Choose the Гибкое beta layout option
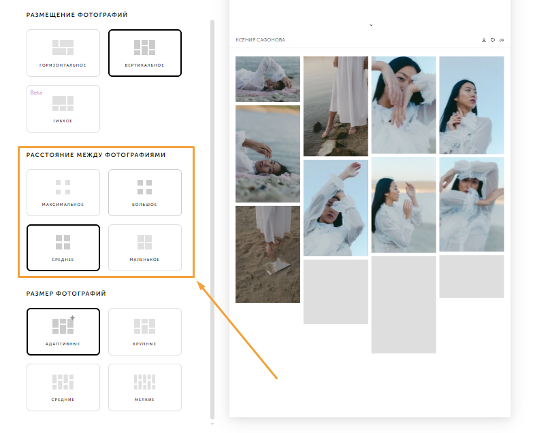The image size is (533, 433). click(63, 109)
